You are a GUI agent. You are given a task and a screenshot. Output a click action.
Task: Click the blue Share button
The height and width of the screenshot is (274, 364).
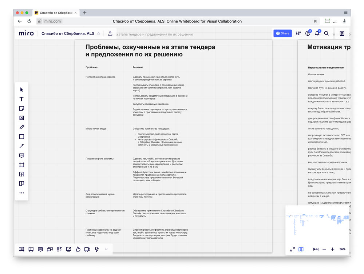[x=282, y=33]
